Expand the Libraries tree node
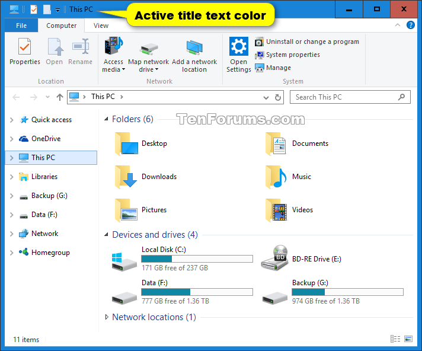 [12, 177]
